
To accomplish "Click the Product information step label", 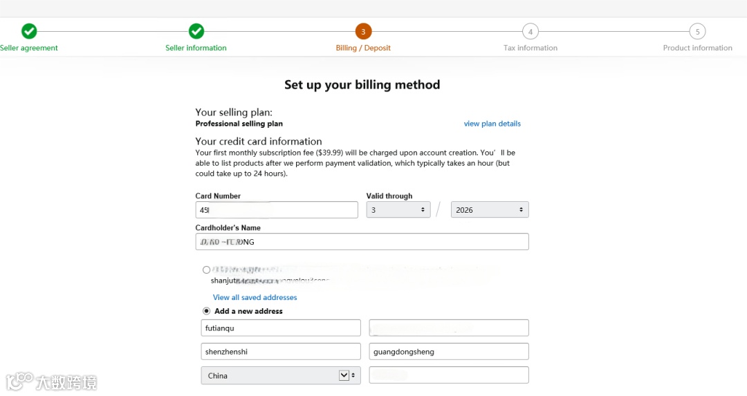I will click(x=697, y=48).
